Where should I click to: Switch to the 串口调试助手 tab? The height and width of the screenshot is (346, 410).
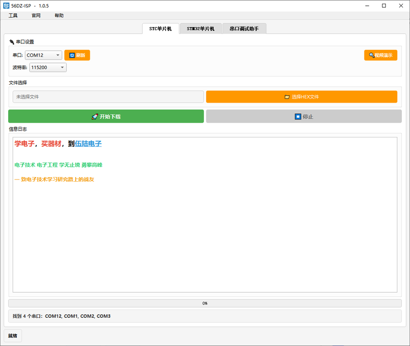point(244,29)
